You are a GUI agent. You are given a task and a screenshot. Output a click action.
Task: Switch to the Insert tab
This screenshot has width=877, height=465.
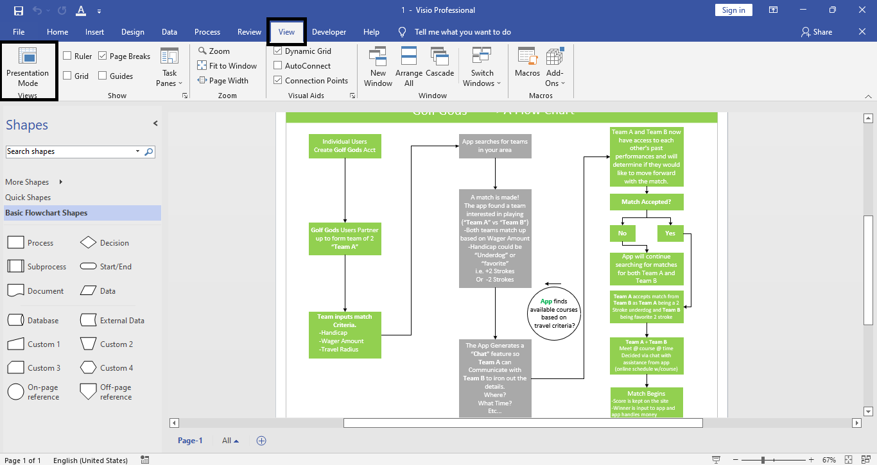pos(94,32)
